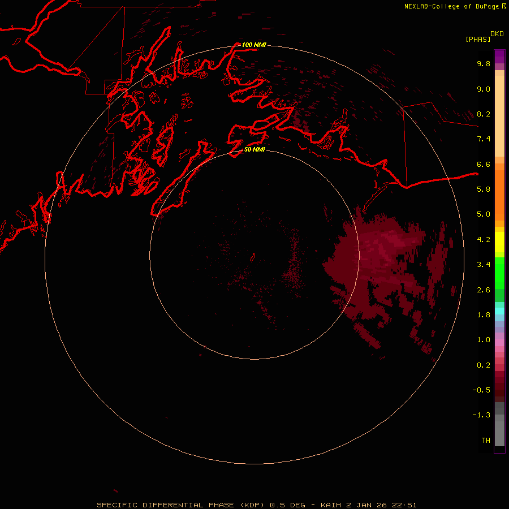509x509 pixels.
Task: Click the 0.2 scale value
Action: point(484,365)
